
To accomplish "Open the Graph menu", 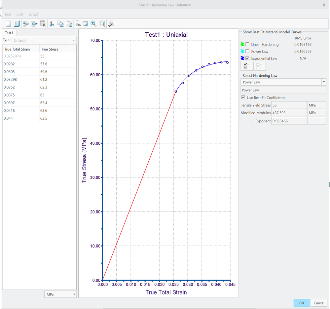I will coord(34,14).
